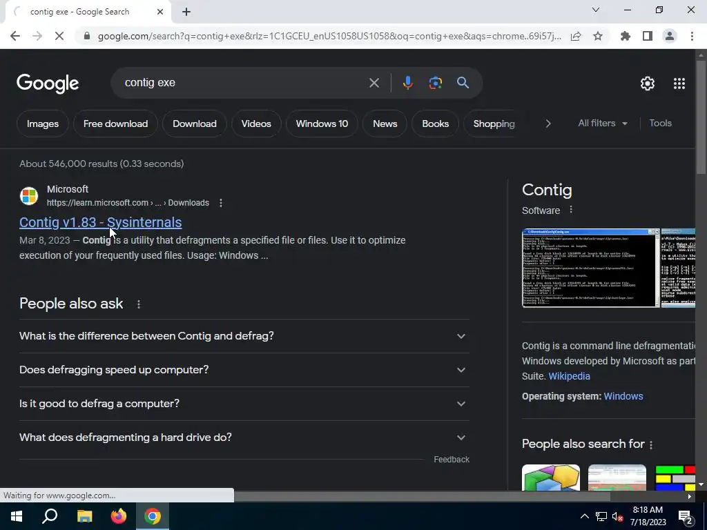
Task: Open the learn.microsoft.com URL breadcrumb
Action: pyautogui.click(x=128, y=203)
